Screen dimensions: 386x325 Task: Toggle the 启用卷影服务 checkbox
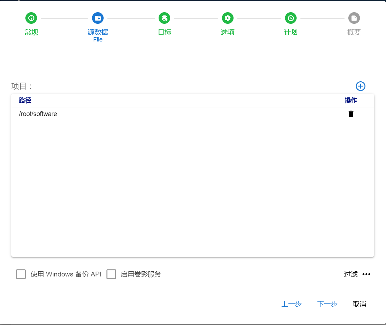111,274
